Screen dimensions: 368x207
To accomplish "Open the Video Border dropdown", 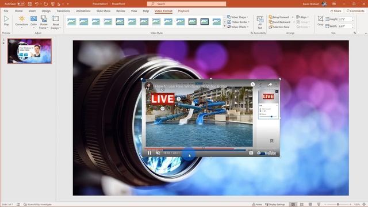I will pyautogui.click(x=239, y=22).
